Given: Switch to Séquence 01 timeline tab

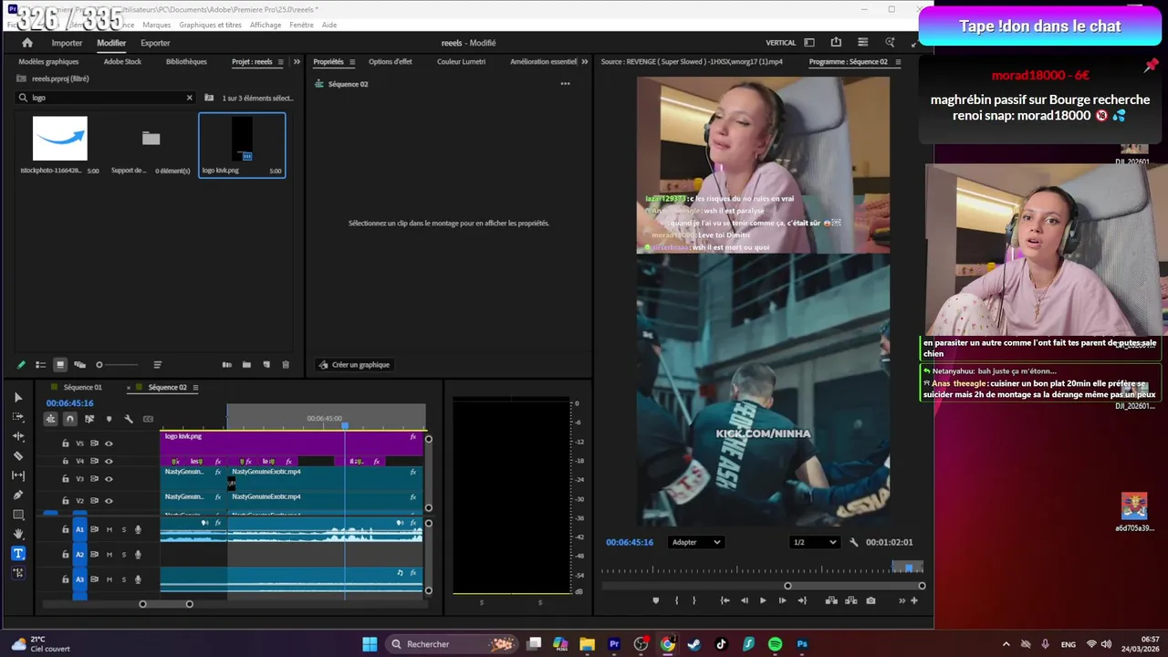Looking at the screenshot, I should point(83,388).
